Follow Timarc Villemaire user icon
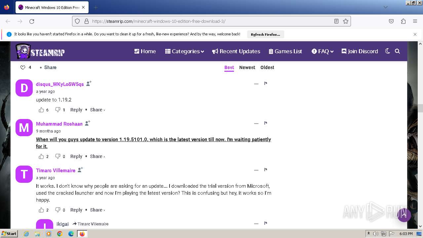 (x=80, y=170)
